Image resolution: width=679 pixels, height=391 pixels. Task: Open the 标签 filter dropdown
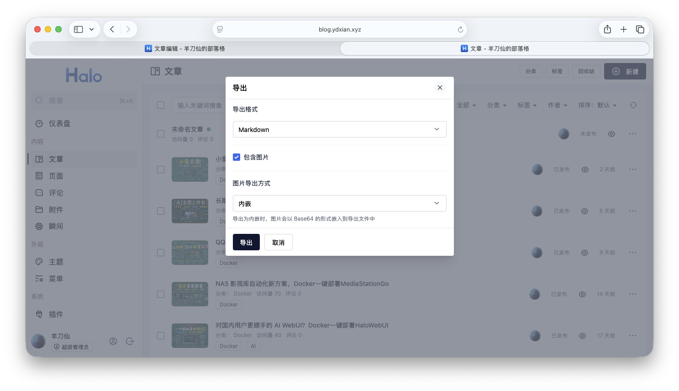[527, 105]
